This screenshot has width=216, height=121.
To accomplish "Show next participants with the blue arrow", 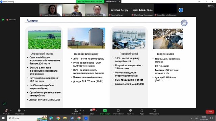I will 181,10.
